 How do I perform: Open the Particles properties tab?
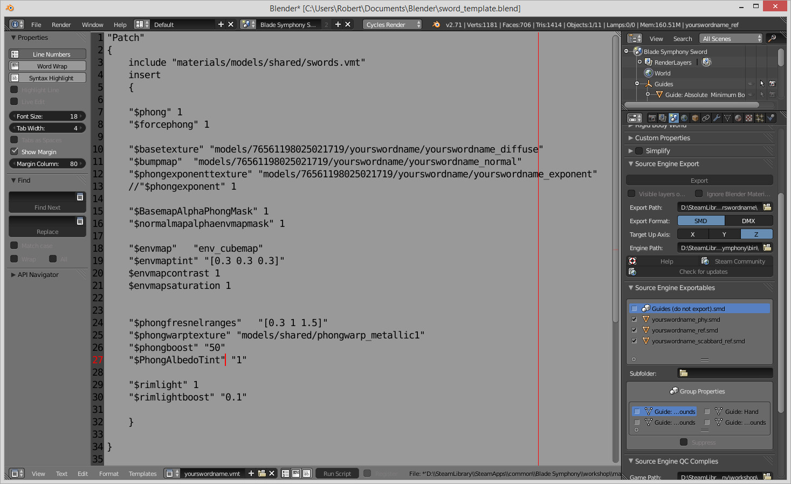click(x=760, y=118)
